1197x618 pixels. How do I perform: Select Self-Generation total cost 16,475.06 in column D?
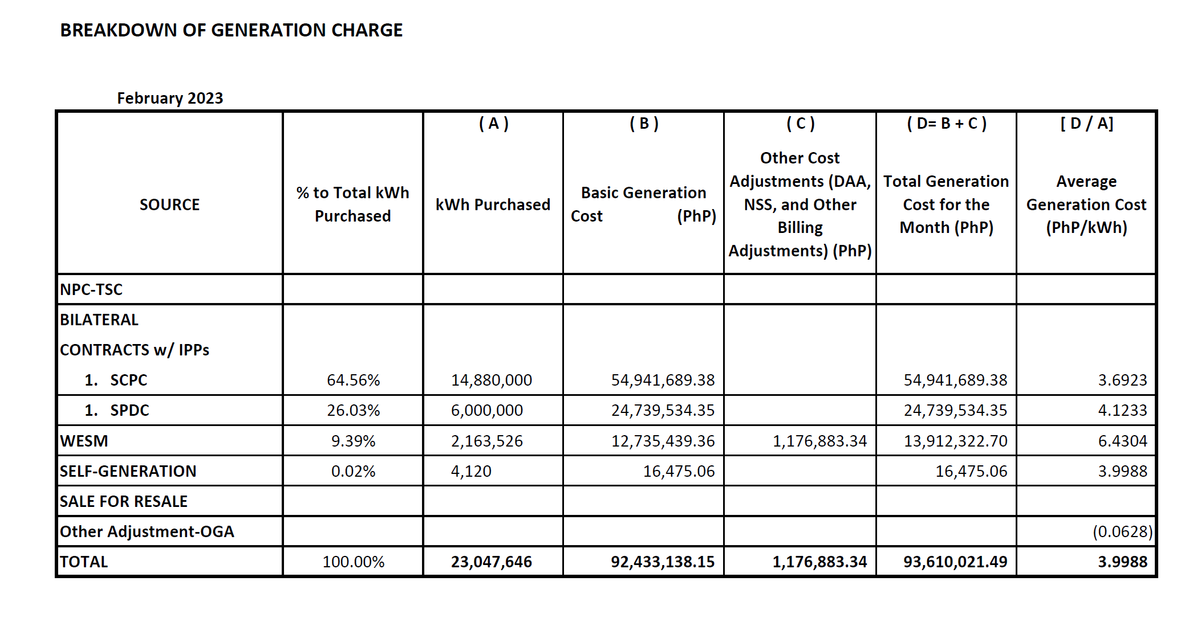pyautogui.click(x=971, y=471)
